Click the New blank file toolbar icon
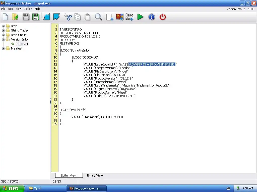The height and width of the screenshot is (192, 257). tap(6, 17)
